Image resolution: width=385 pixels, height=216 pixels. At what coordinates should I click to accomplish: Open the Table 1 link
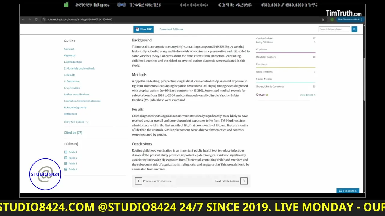coord(73,152)
